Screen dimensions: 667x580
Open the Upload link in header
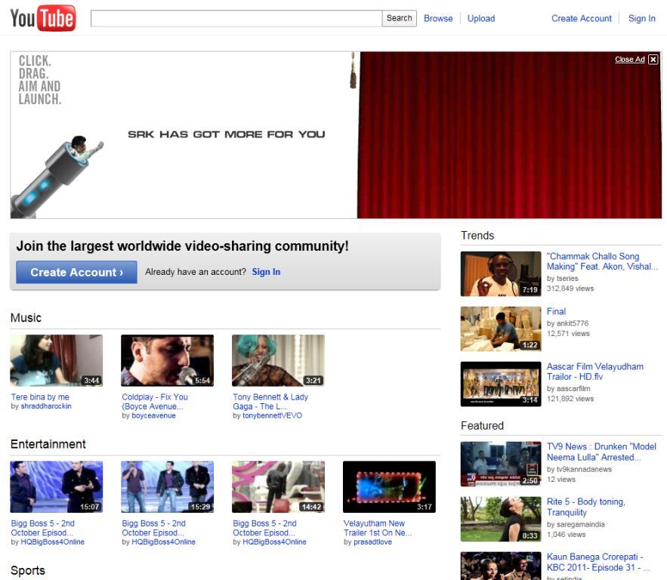click(x=481, y=18)
